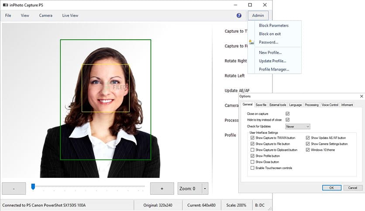Screen dimensions: 365x211
Task: Click the key icon beside Password
Action: click(251, 42)
